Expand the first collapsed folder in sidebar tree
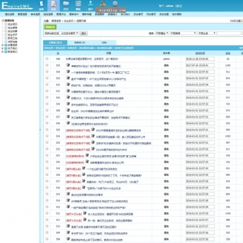The width and height of the screenshot is (243, 243). point(3,45)
